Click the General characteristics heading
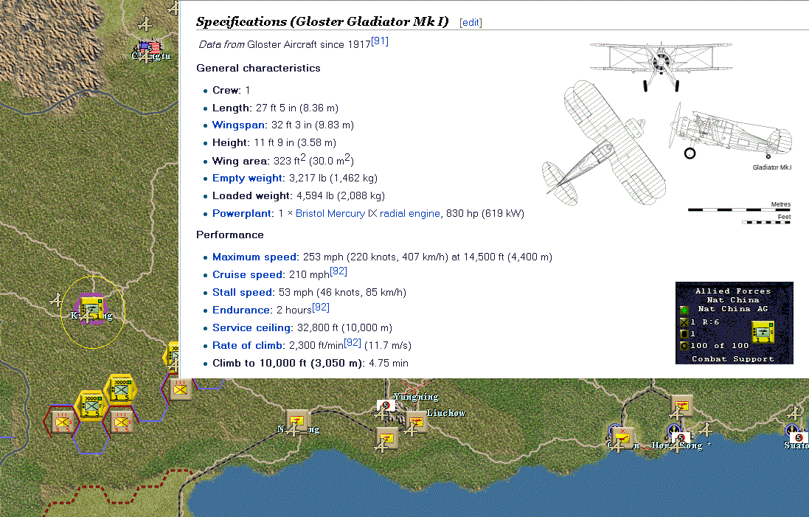Image resolution: width=809 pixels, height=517 pixels. click(258, 68)
